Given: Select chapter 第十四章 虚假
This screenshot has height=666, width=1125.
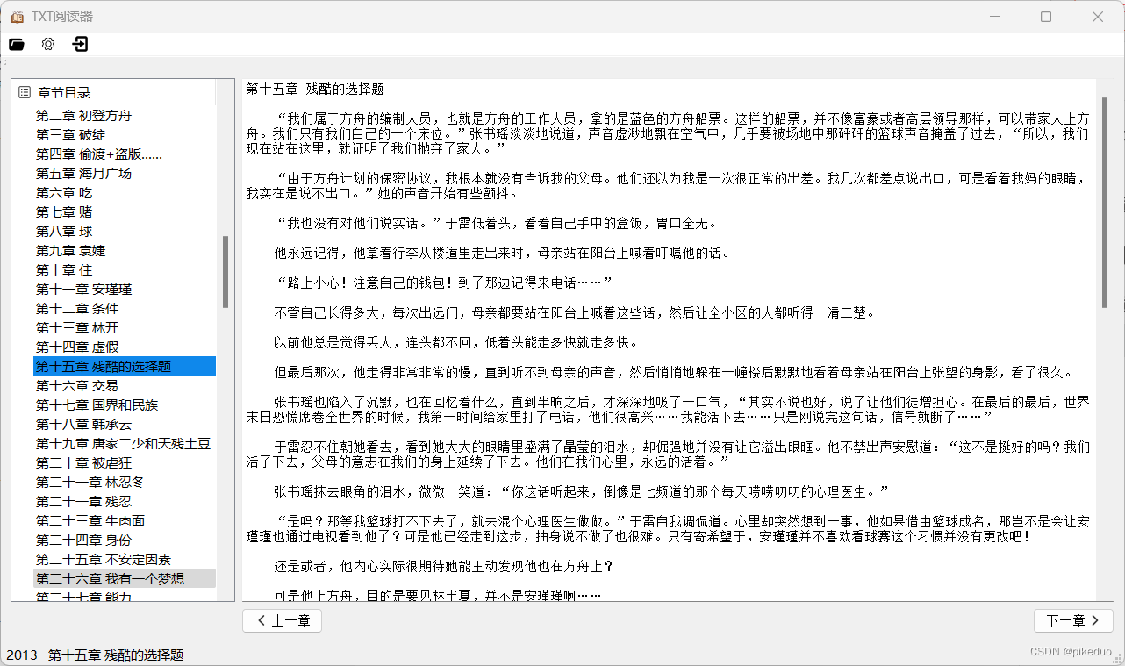Looking at the screenshot, I should point(77,347).
